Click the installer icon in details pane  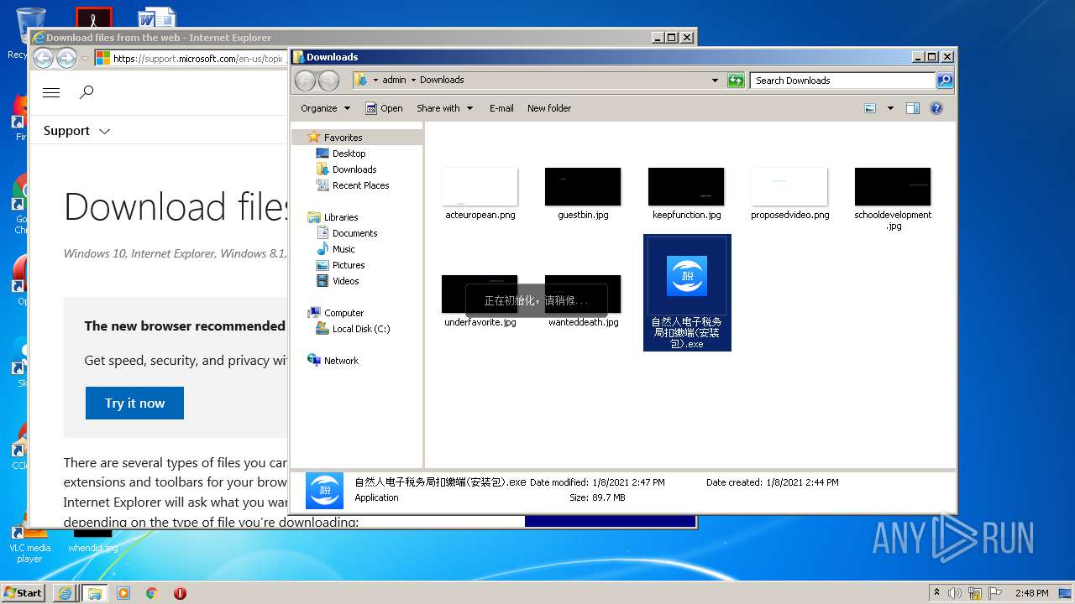324,491
